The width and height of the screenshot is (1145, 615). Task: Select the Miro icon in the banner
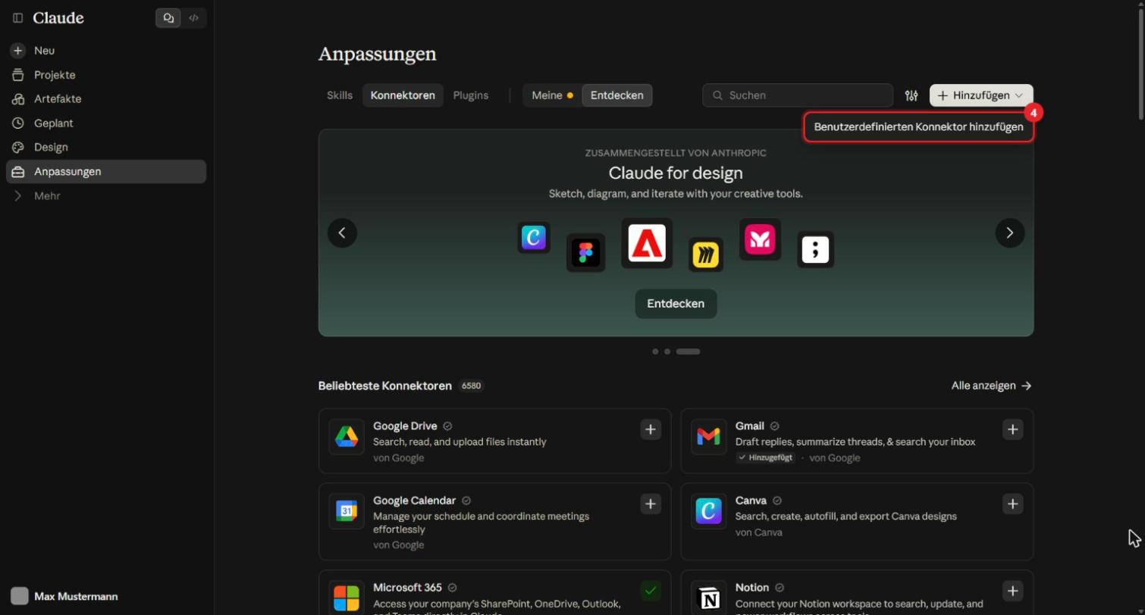[706, 255]
